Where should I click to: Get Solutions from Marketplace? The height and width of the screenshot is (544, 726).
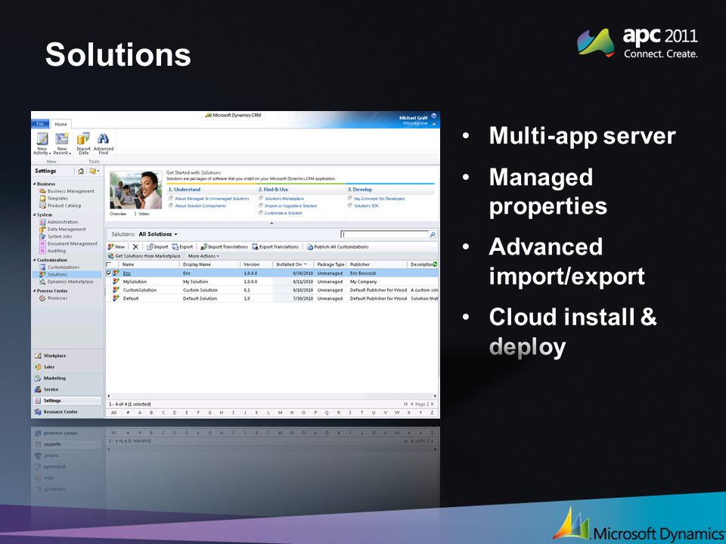tap(144, 256)
